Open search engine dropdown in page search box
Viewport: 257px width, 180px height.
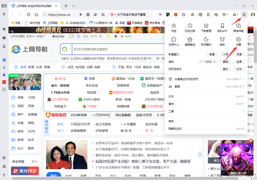click(66, 49)
